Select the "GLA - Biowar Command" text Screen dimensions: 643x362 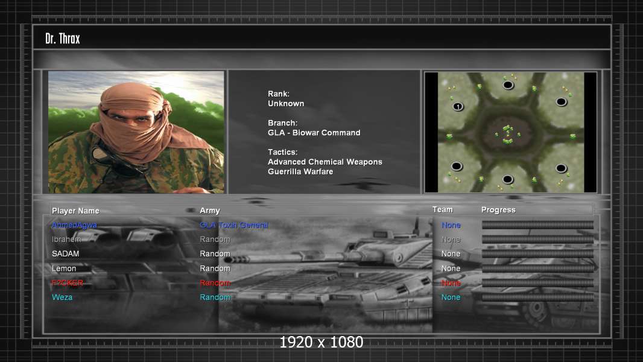coord(314,133)
